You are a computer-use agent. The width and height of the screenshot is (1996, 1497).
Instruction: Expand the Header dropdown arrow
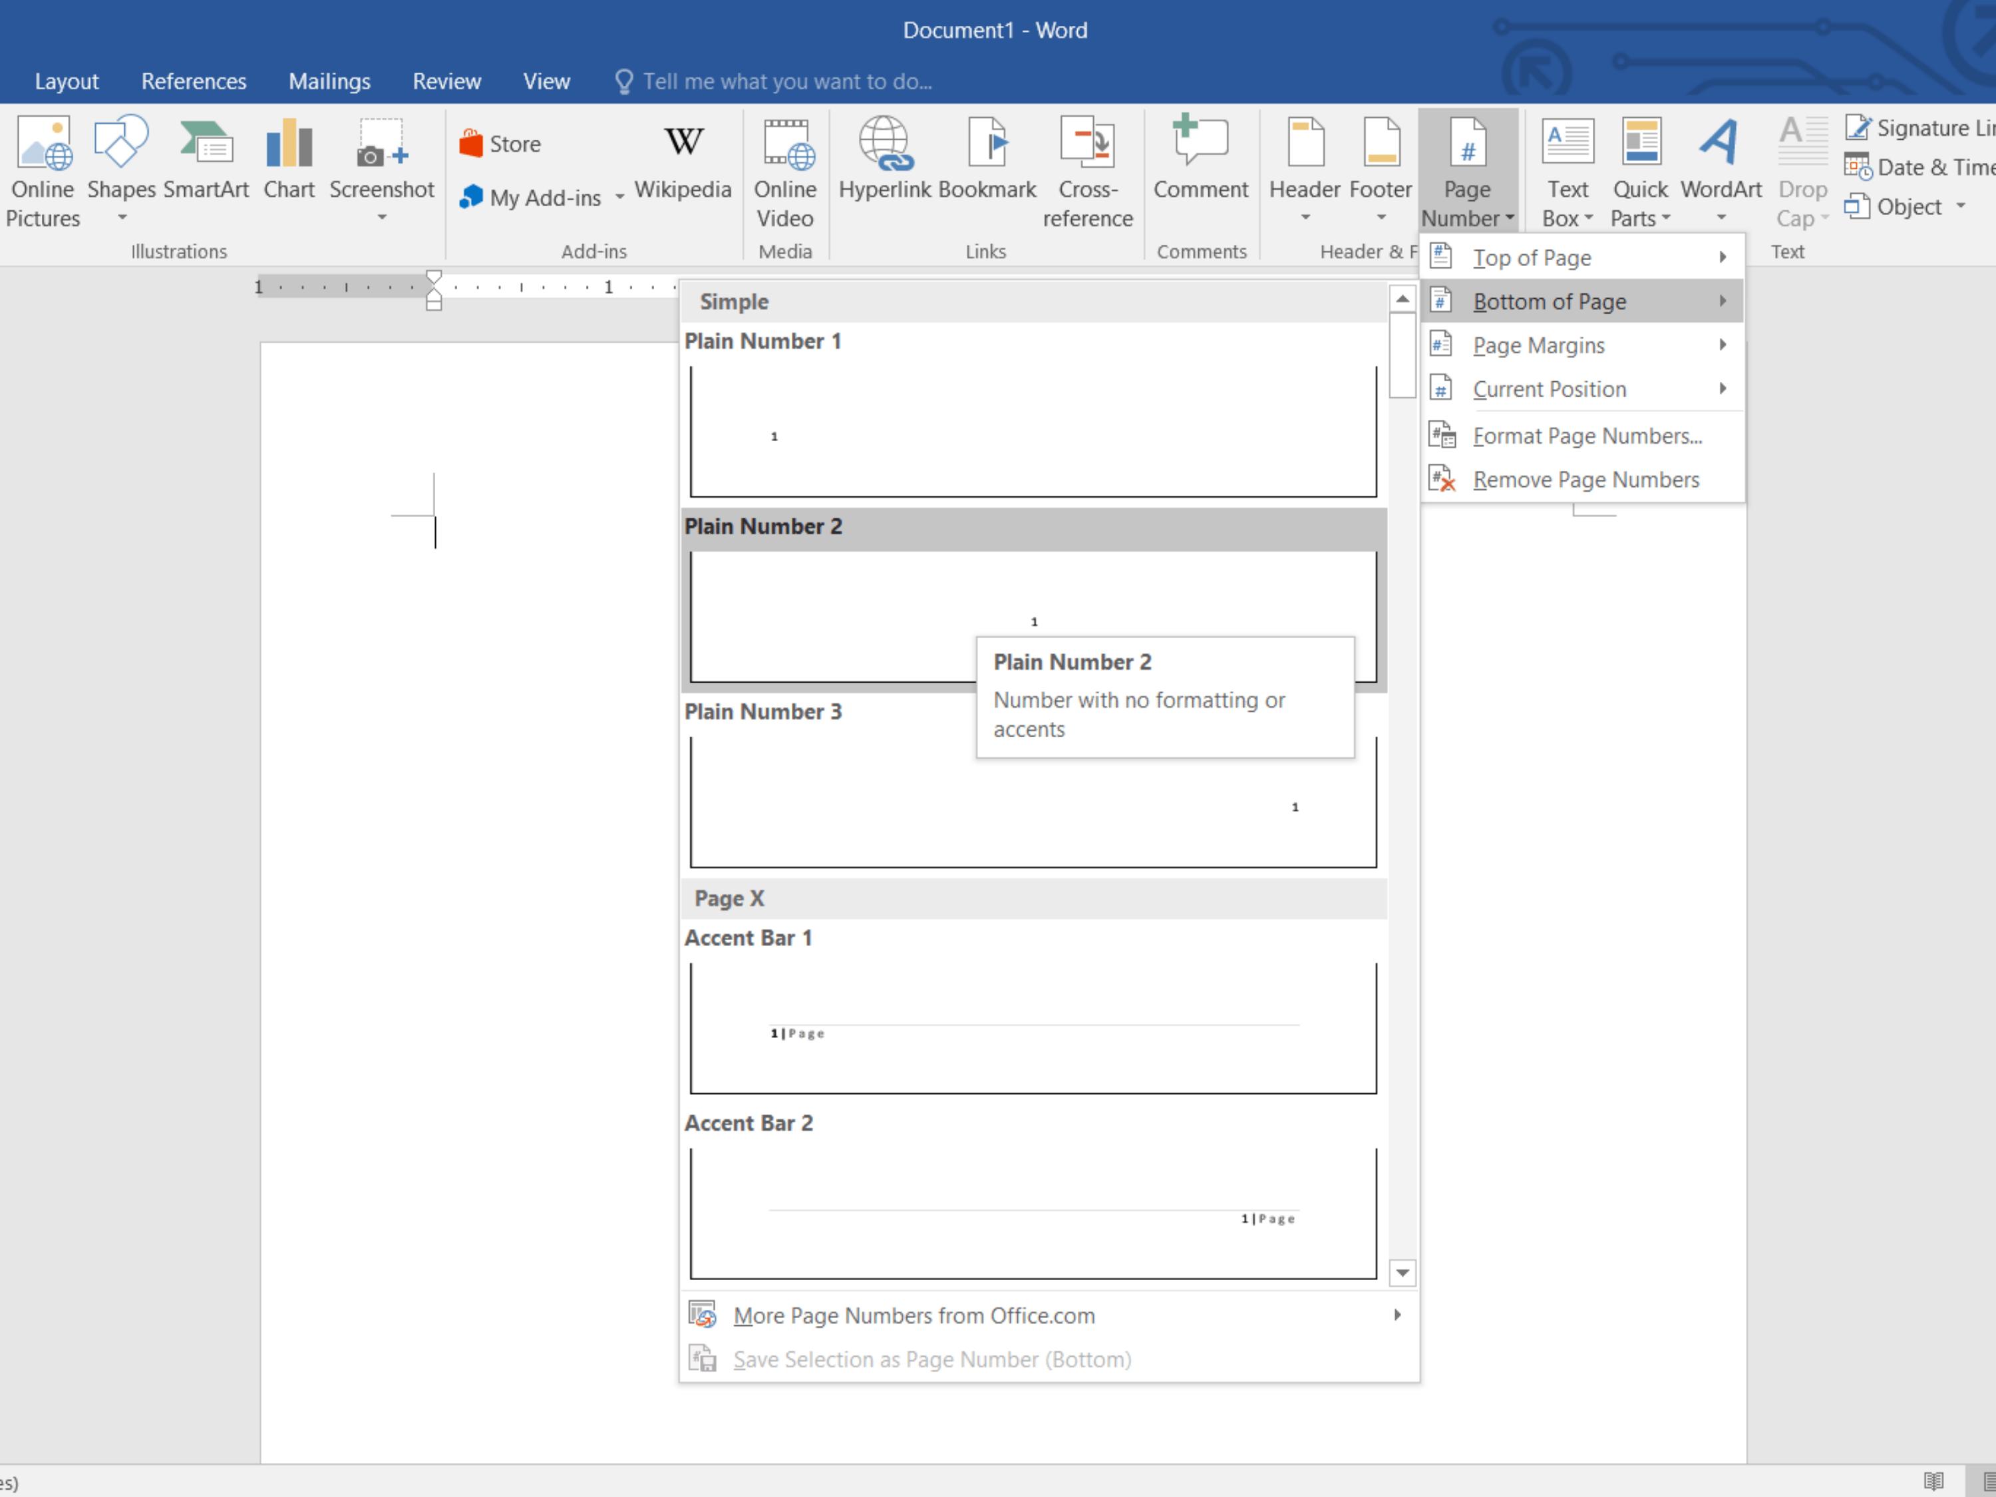pos(1305,218)
